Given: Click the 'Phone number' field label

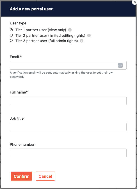Looking at the screenshot, I should (22, 144).
